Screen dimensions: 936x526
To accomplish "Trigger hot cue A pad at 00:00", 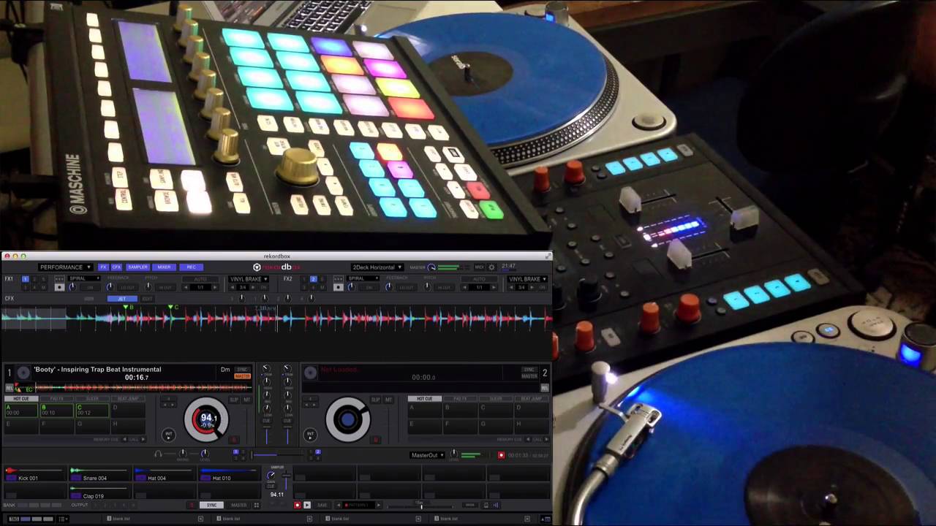I will tap(21, 411).
